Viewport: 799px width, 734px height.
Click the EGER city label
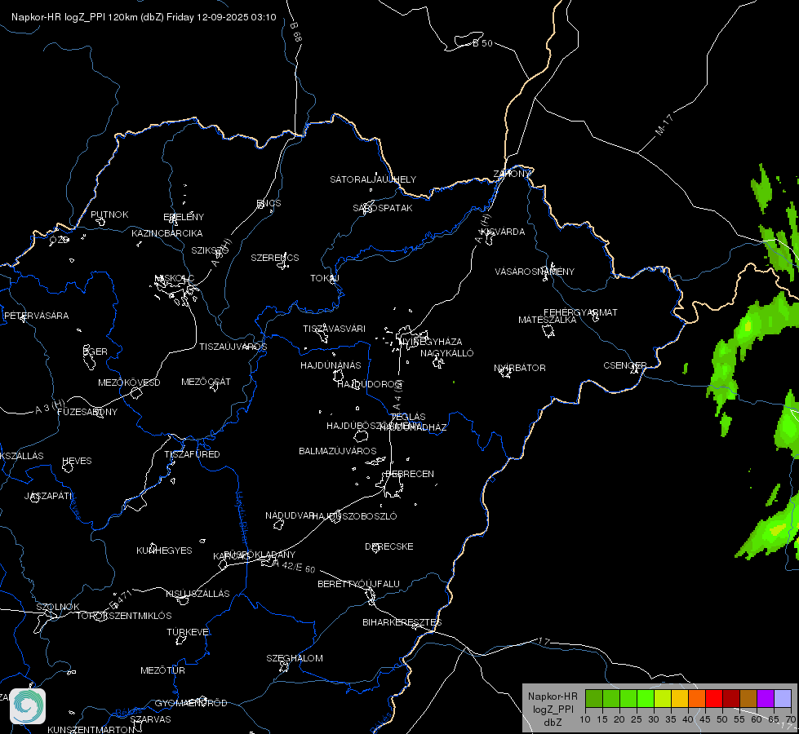[x=95, y=352]
